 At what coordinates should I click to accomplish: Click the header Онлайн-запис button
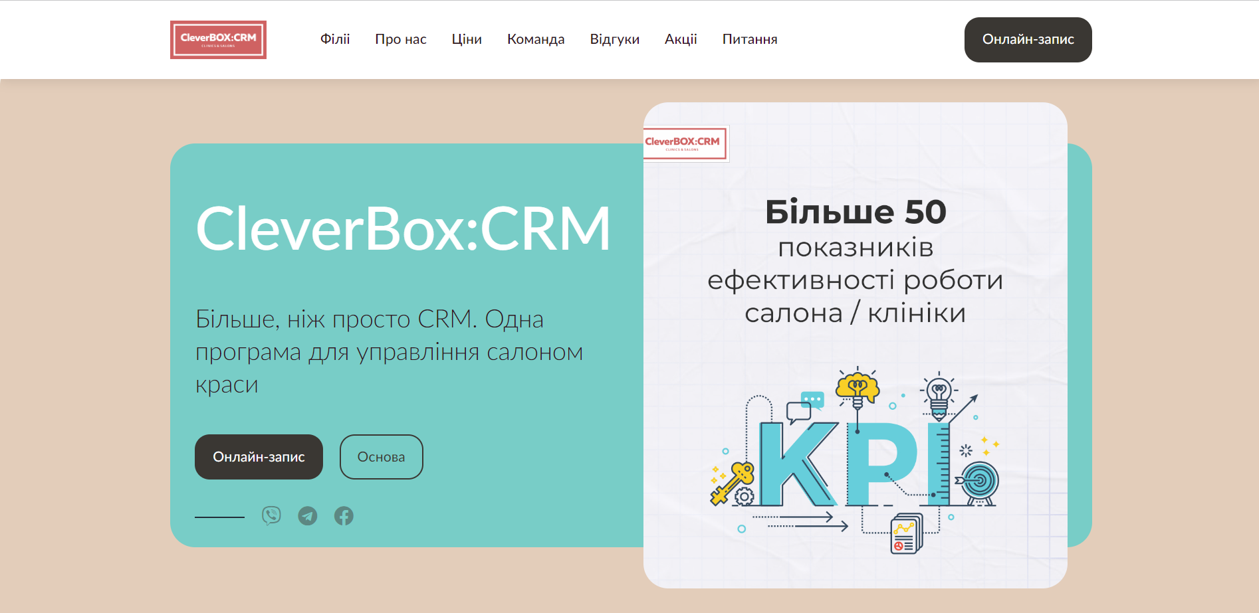pos(1028,40)
